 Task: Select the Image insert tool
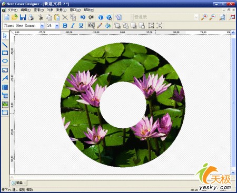[x=5, y=105]
